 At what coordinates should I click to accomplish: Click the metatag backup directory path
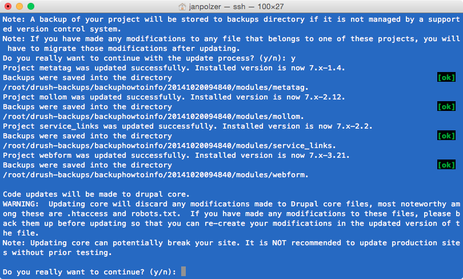point(155,87)
